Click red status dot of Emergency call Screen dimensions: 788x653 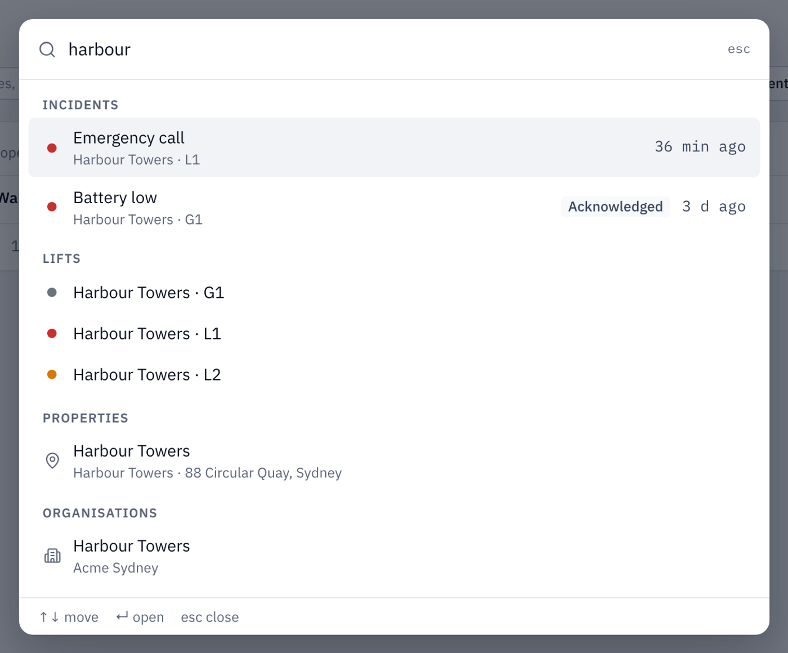point(52,148)
